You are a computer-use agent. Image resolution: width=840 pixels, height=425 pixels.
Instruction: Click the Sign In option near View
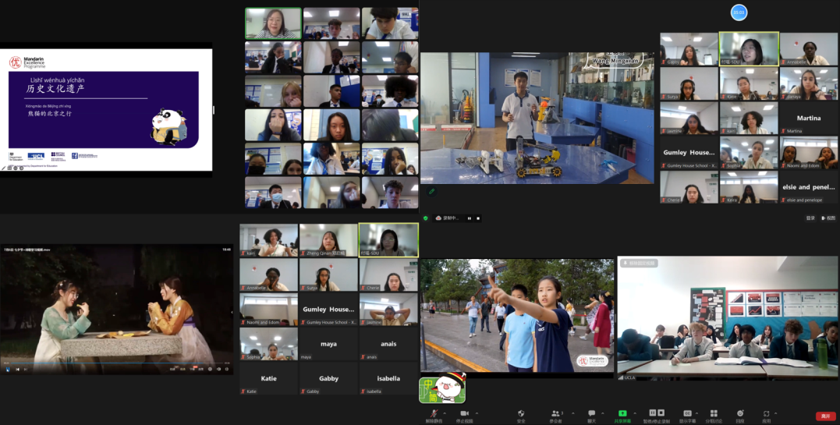(x=810, y=218)
